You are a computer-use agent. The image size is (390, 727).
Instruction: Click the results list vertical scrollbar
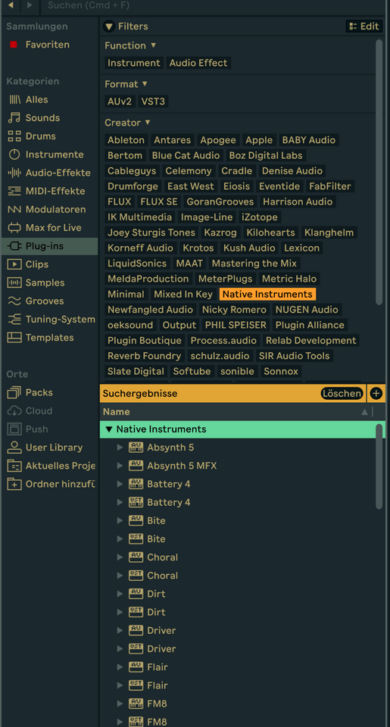pyautogui.click(x=379, y=466)
